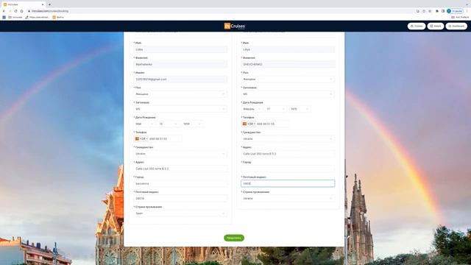The image size is (471, 265).
Task: Open the apps grid in bookmarks bar
Action: 4,18
